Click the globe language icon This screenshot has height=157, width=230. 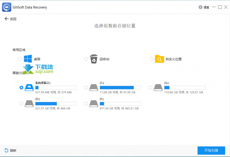(201, 7)
